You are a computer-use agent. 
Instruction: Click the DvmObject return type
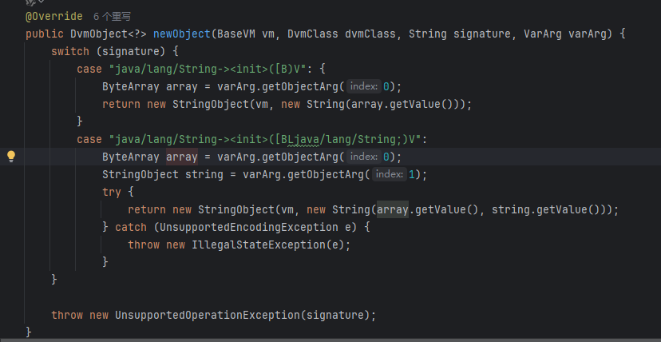(x=98, y=34)
